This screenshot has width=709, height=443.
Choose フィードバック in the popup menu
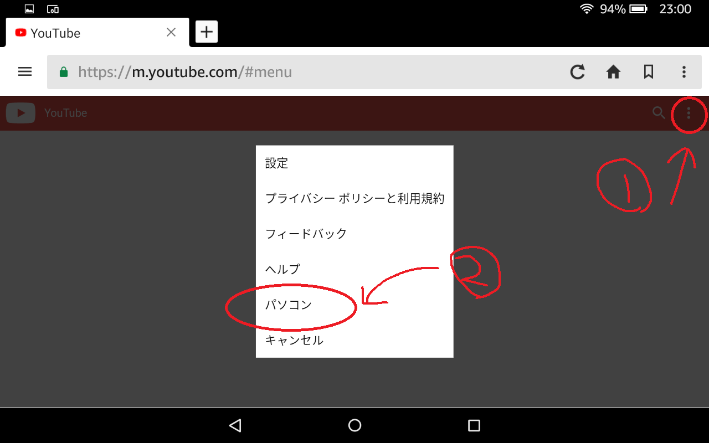tap(306, 234)
